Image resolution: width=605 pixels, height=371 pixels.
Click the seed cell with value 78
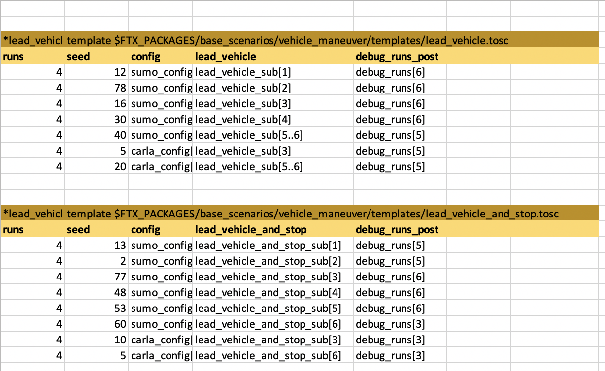click(97, 88)
